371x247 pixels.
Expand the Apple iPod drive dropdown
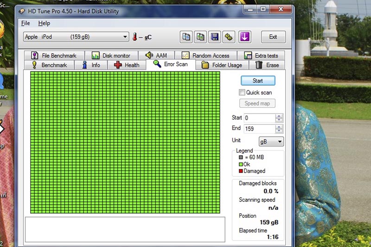tap(125, 37)
